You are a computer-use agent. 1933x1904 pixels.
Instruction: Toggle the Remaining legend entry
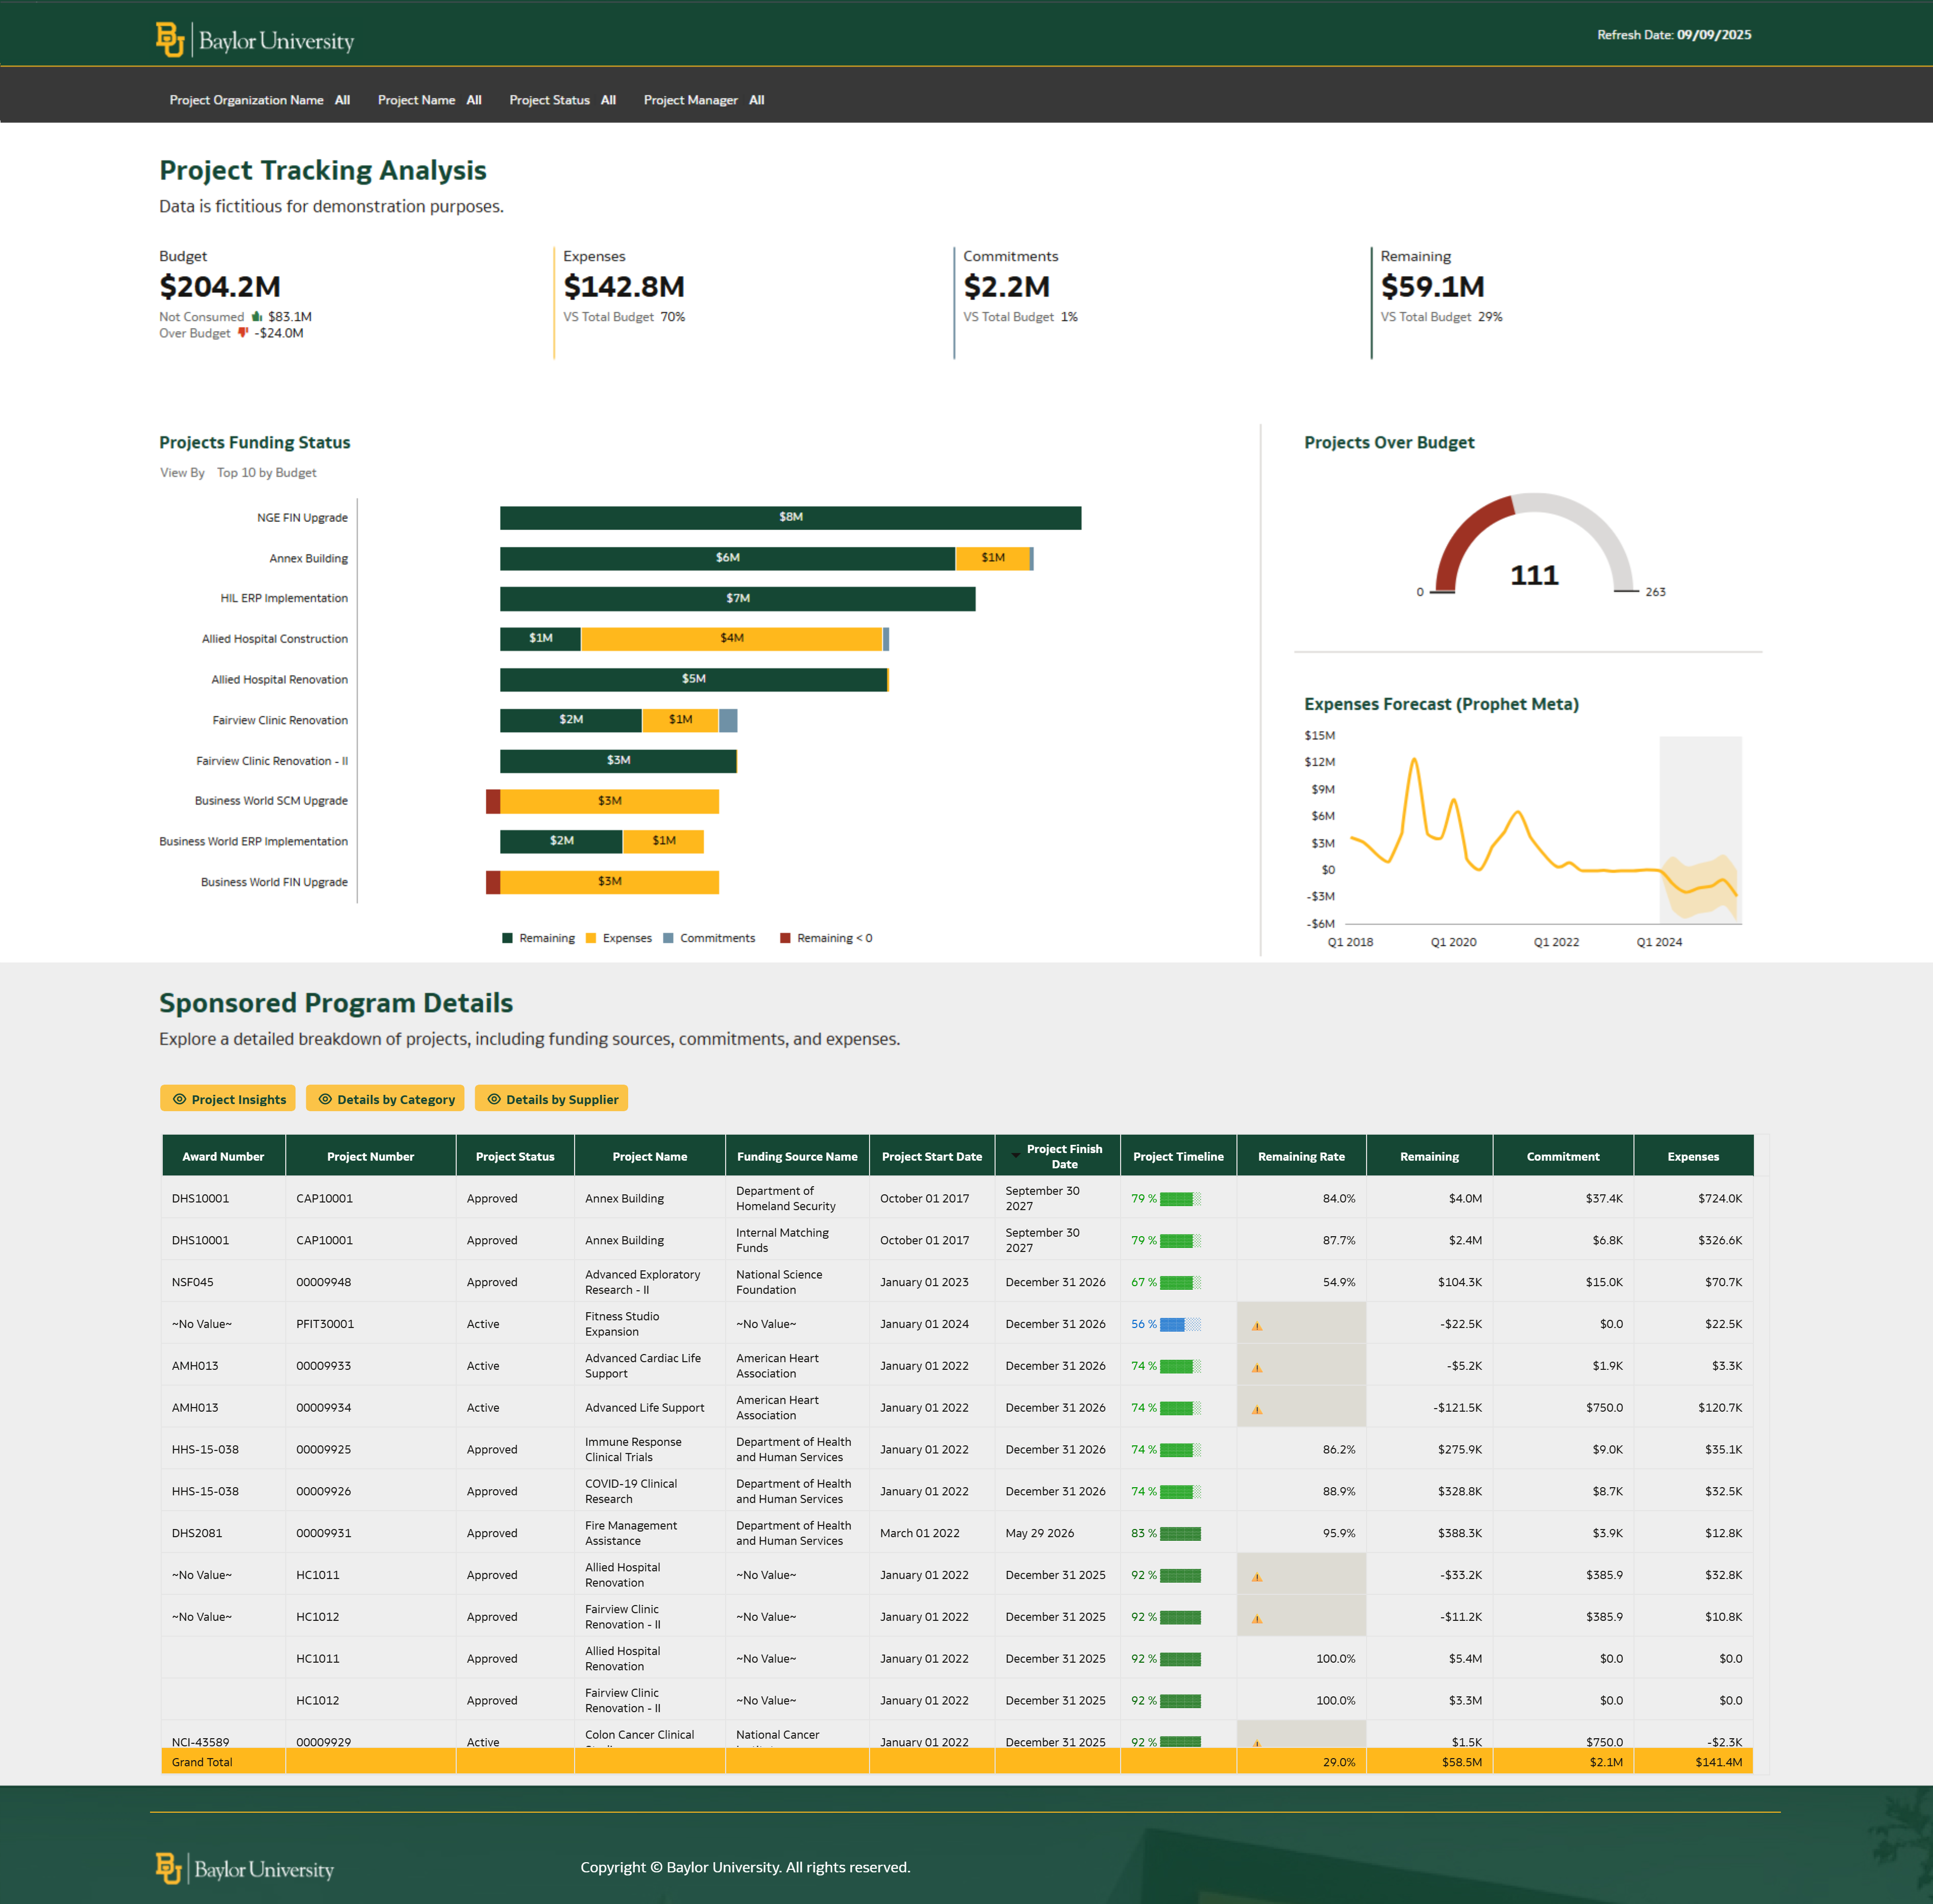pyautogui.click(x=538, y=938)
